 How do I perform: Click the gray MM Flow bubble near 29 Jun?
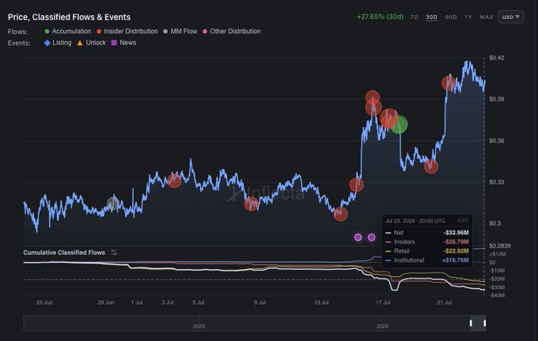tap(113, 204)
